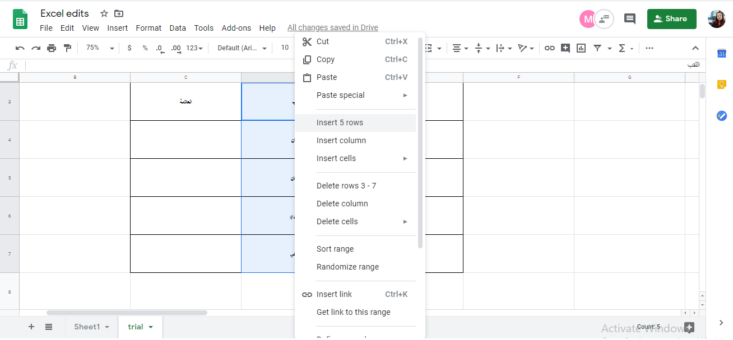Choose Insert 5 rows from context menu
The image size is (733, 340).
tap(340, 123)
